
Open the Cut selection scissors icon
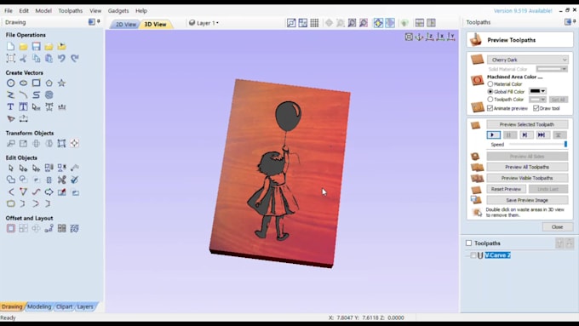pyautogui.click(x=23, y=59)
